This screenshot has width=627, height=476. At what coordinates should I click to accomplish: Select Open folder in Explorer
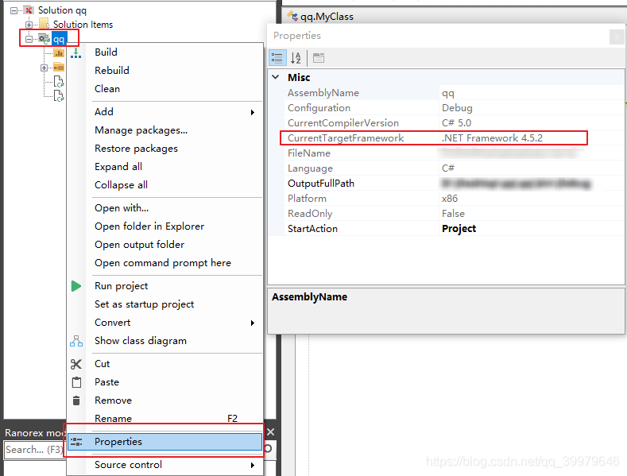coord(164,226)
